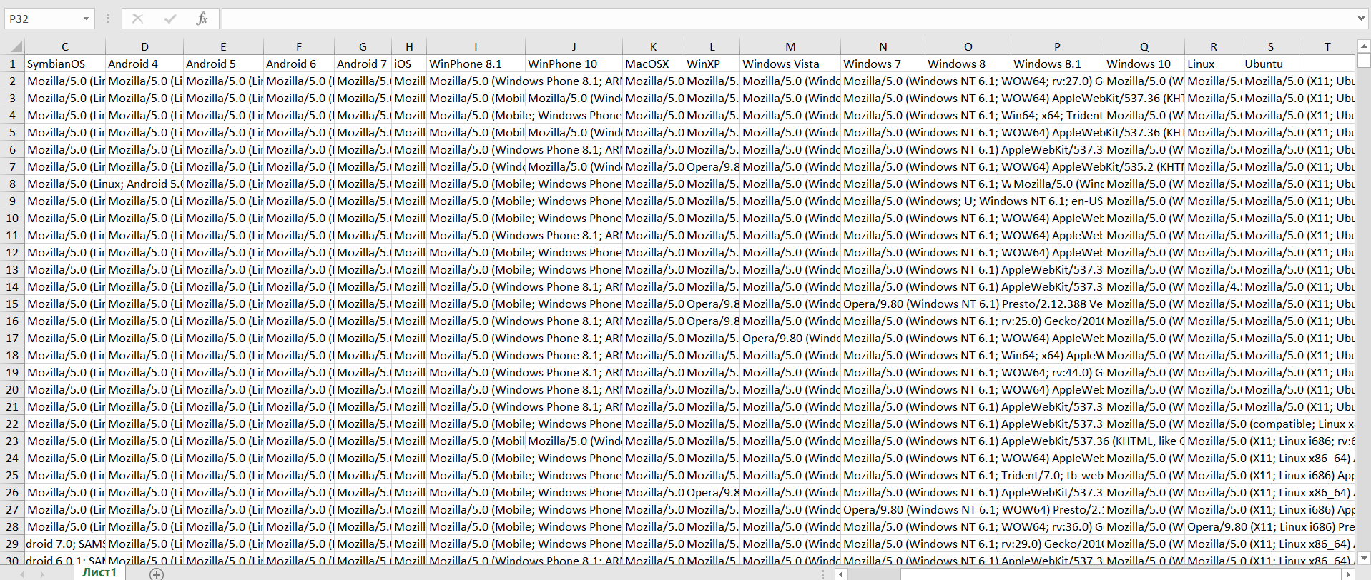
Task: Select column I header
Action: (476, 47)
